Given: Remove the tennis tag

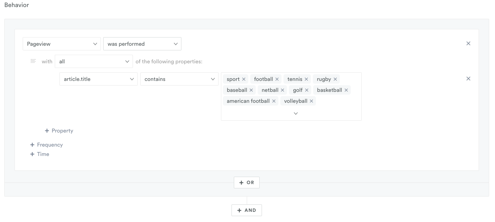Looking at the screenshot, I should pyautogui.click(x=306, y=79).
